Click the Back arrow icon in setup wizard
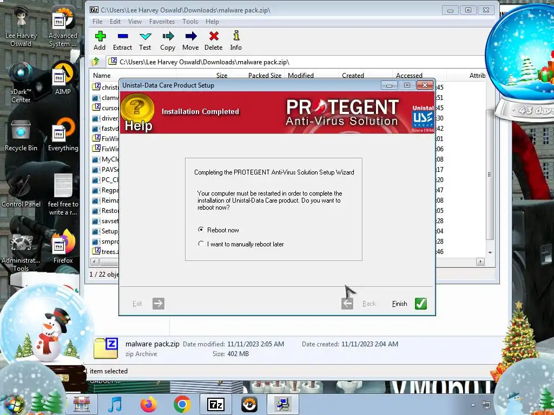This screenshot has width=554, height=415. [347, 304]
